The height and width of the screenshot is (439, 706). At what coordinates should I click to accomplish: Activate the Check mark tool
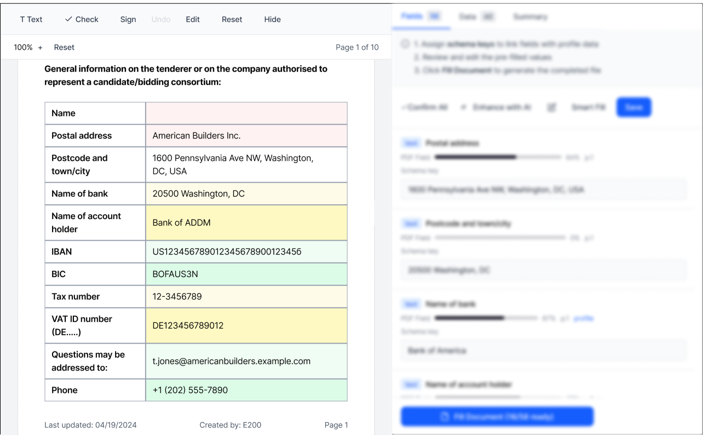click(82, 19)
